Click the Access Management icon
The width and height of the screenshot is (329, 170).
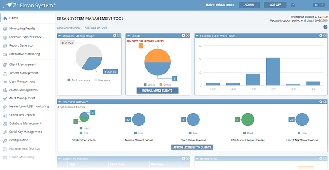[5, 90]
